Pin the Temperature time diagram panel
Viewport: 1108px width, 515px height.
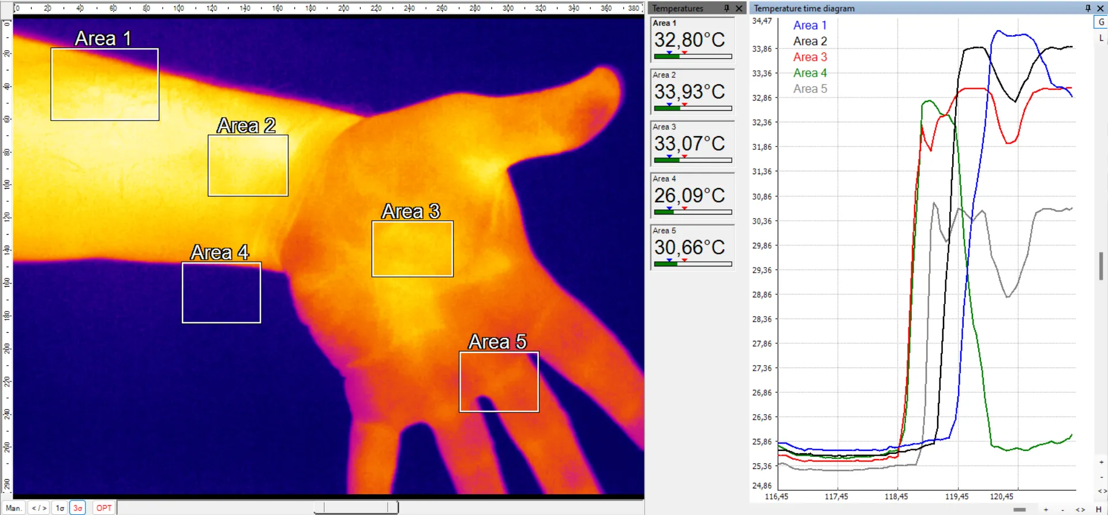[x=1088, y=8]
